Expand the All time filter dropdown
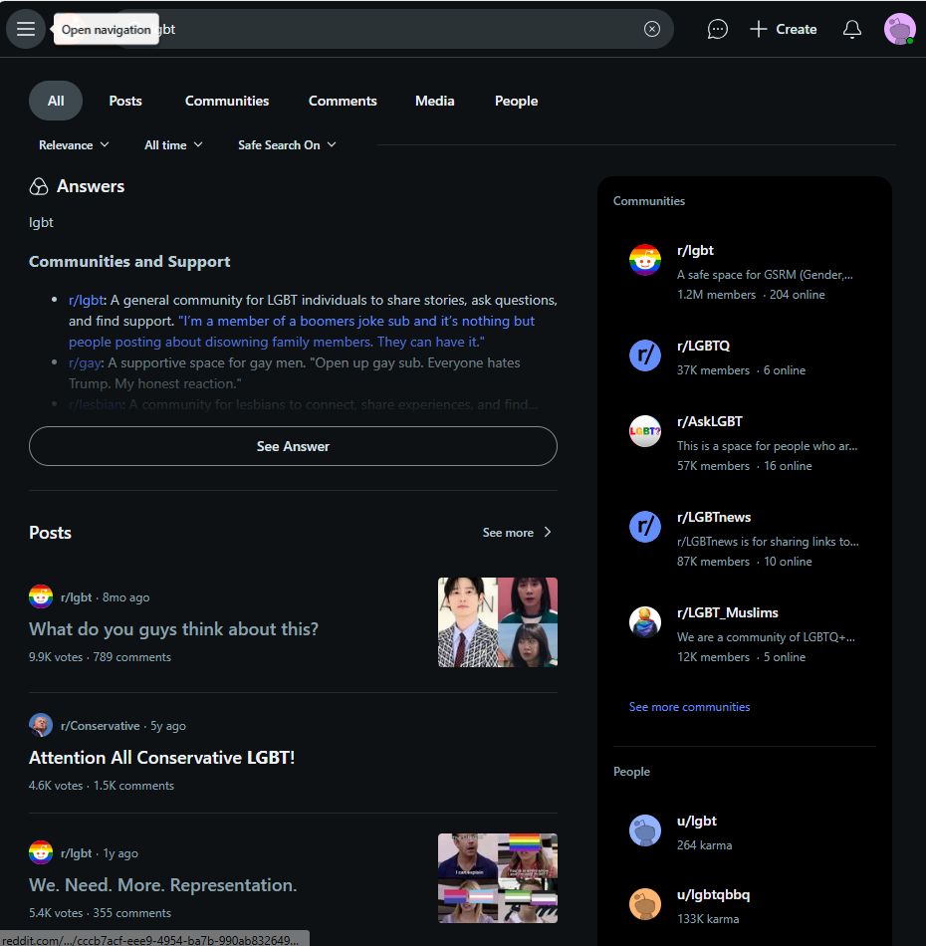Image resolution: width=926 pixels, height=946 pixels. (x=173, y=144)
